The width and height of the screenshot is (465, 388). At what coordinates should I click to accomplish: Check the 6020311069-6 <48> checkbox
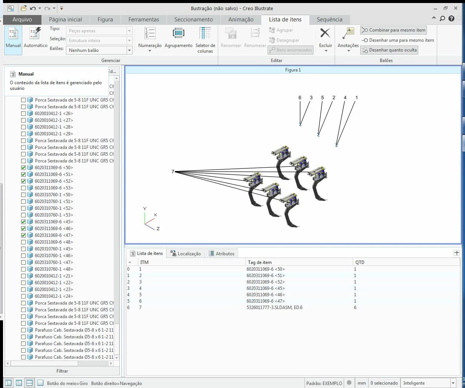tap(23, 242)
